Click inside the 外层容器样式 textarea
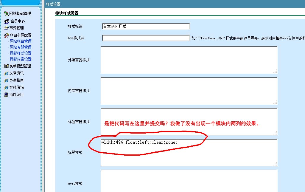 pos(189,60)
